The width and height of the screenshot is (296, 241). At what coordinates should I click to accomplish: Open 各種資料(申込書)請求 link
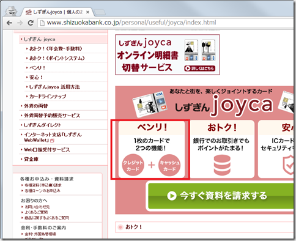tap(43, 185)
